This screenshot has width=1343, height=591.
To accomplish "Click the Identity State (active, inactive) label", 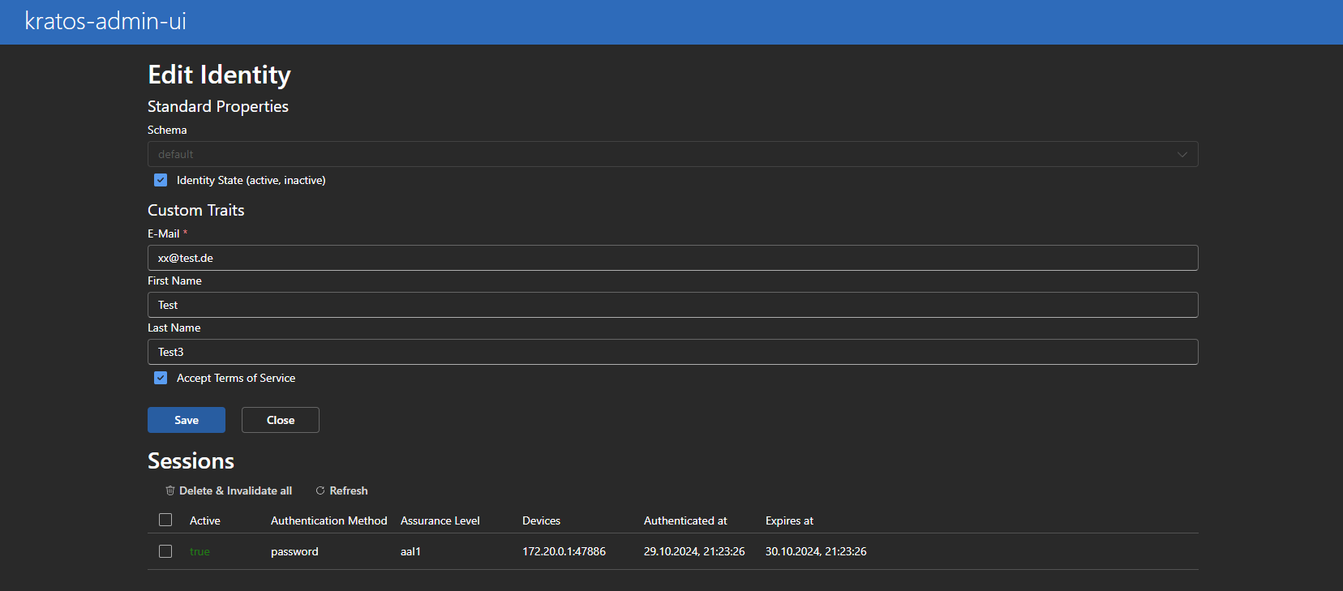I will pyautogui.click(x=251, y=180).
